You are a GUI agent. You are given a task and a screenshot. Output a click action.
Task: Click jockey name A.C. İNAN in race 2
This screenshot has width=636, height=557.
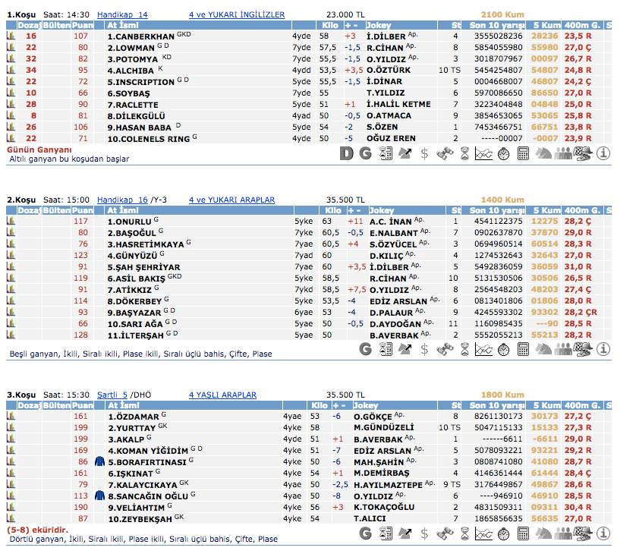[x=392, y=222]
